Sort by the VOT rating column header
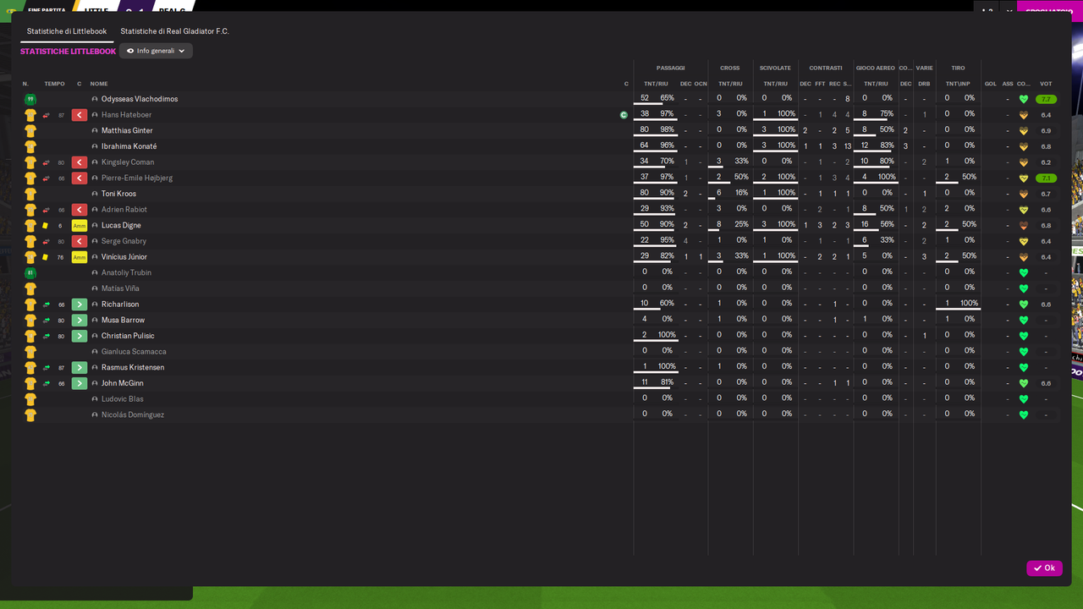The height and width of the screenshot is (609, 1083). click(1047, 84)
